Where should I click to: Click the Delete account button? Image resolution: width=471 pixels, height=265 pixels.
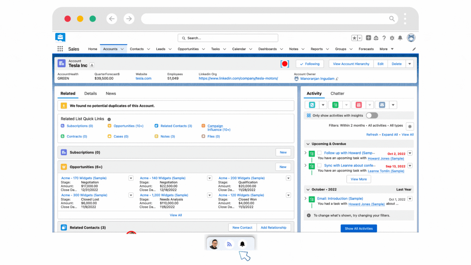tap(396, 64)
